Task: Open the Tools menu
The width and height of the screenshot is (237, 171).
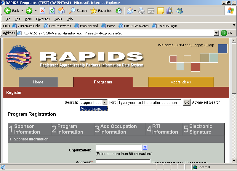Action: pos(58,19)
